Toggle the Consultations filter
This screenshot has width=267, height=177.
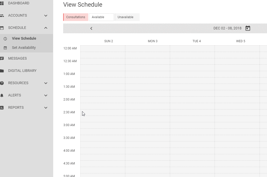pyautogui.click(x=76, y=17)
